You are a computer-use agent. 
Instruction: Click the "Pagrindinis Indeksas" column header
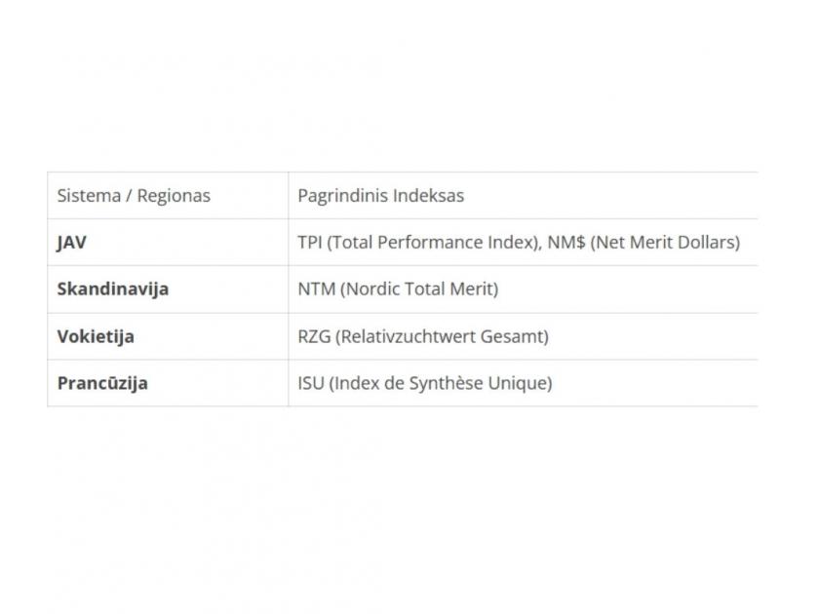point(380,196)
